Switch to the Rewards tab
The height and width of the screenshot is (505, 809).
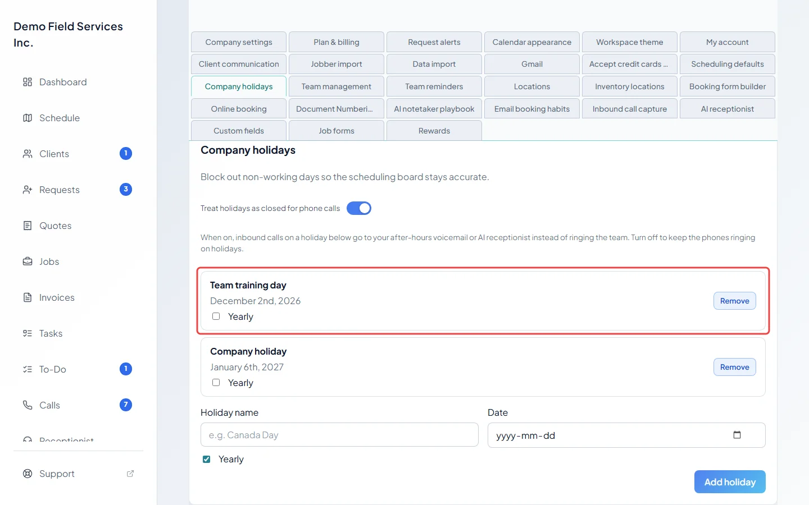pyautogui.click(x=434, y=131)
